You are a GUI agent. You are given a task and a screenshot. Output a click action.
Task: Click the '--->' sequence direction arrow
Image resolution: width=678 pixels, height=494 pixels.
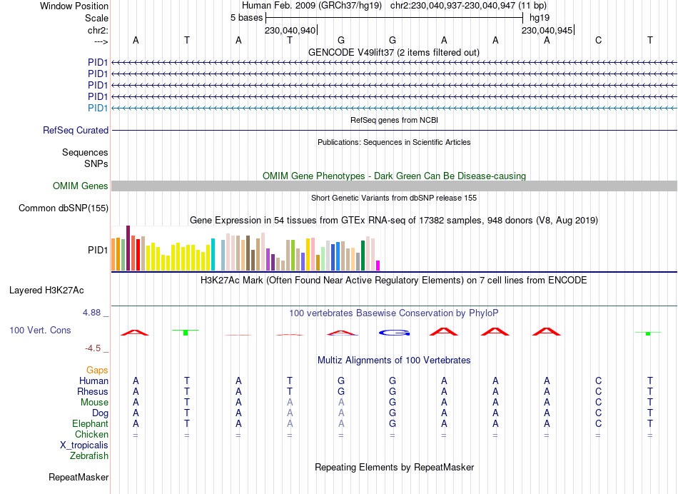click(x=101, y=41)
